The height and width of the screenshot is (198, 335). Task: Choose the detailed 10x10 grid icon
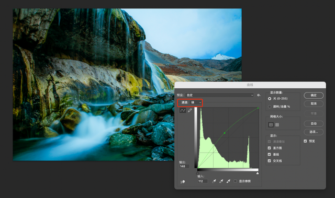[x=277, y=125]
